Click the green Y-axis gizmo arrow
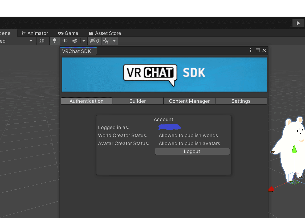The width and height of the screenshot is (305, 218). [x=294, y=149]
